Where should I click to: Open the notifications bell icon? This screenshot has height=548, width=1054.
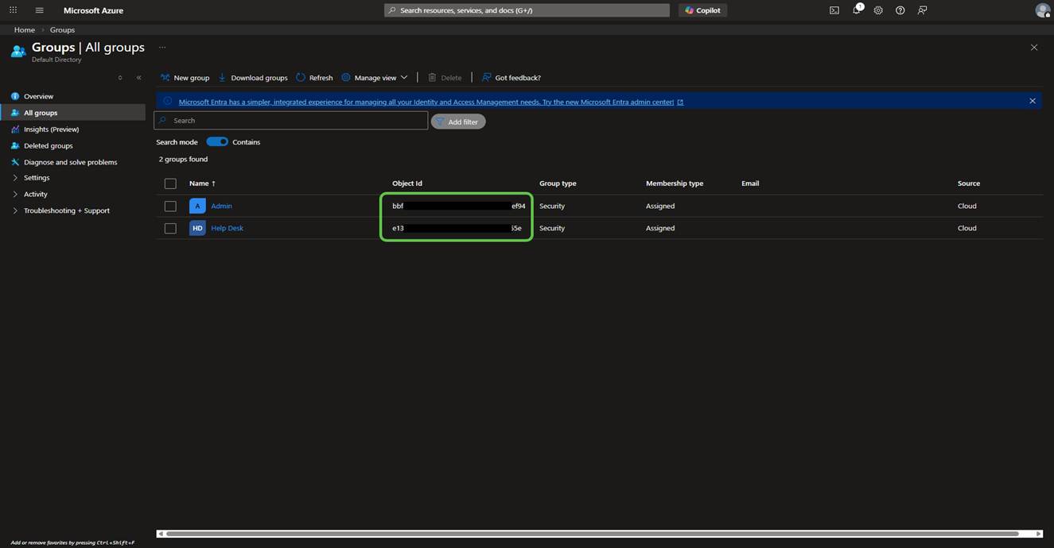click(x=857, y=10)
